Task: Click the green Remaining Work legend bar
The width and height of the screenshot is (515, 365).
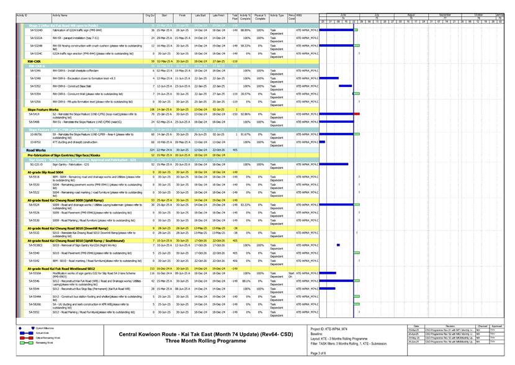Action: pyautogui.click(x=27, y=342)
